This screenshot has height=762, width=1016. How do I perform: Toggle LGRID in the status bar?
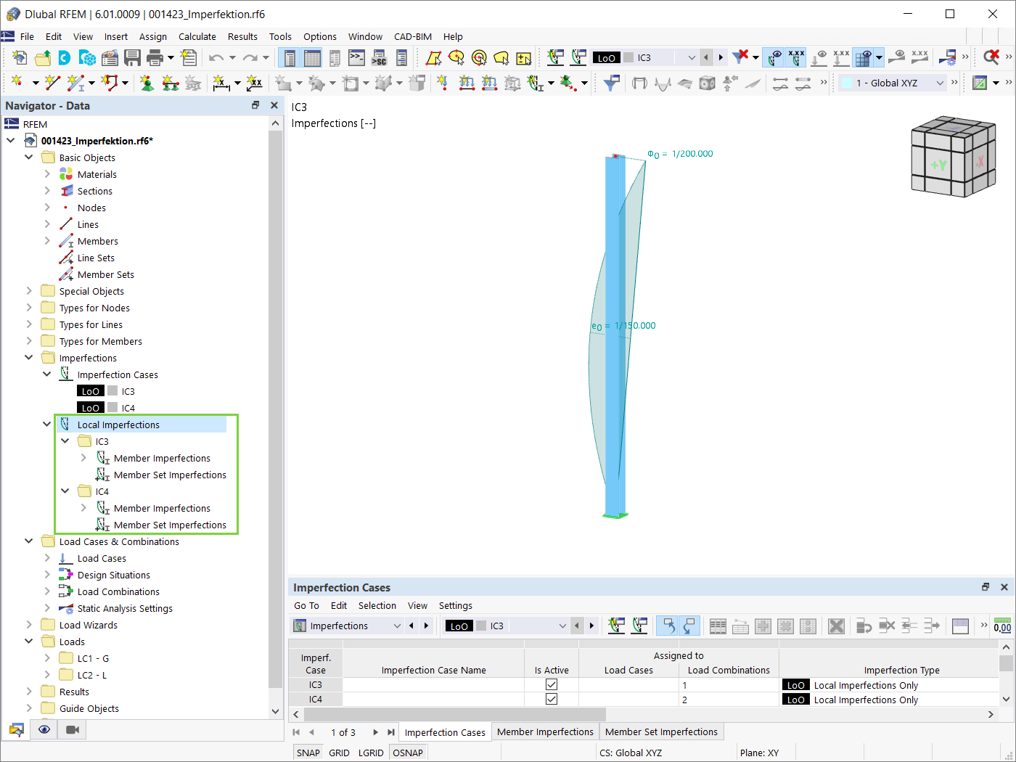[x=371, y=753]
